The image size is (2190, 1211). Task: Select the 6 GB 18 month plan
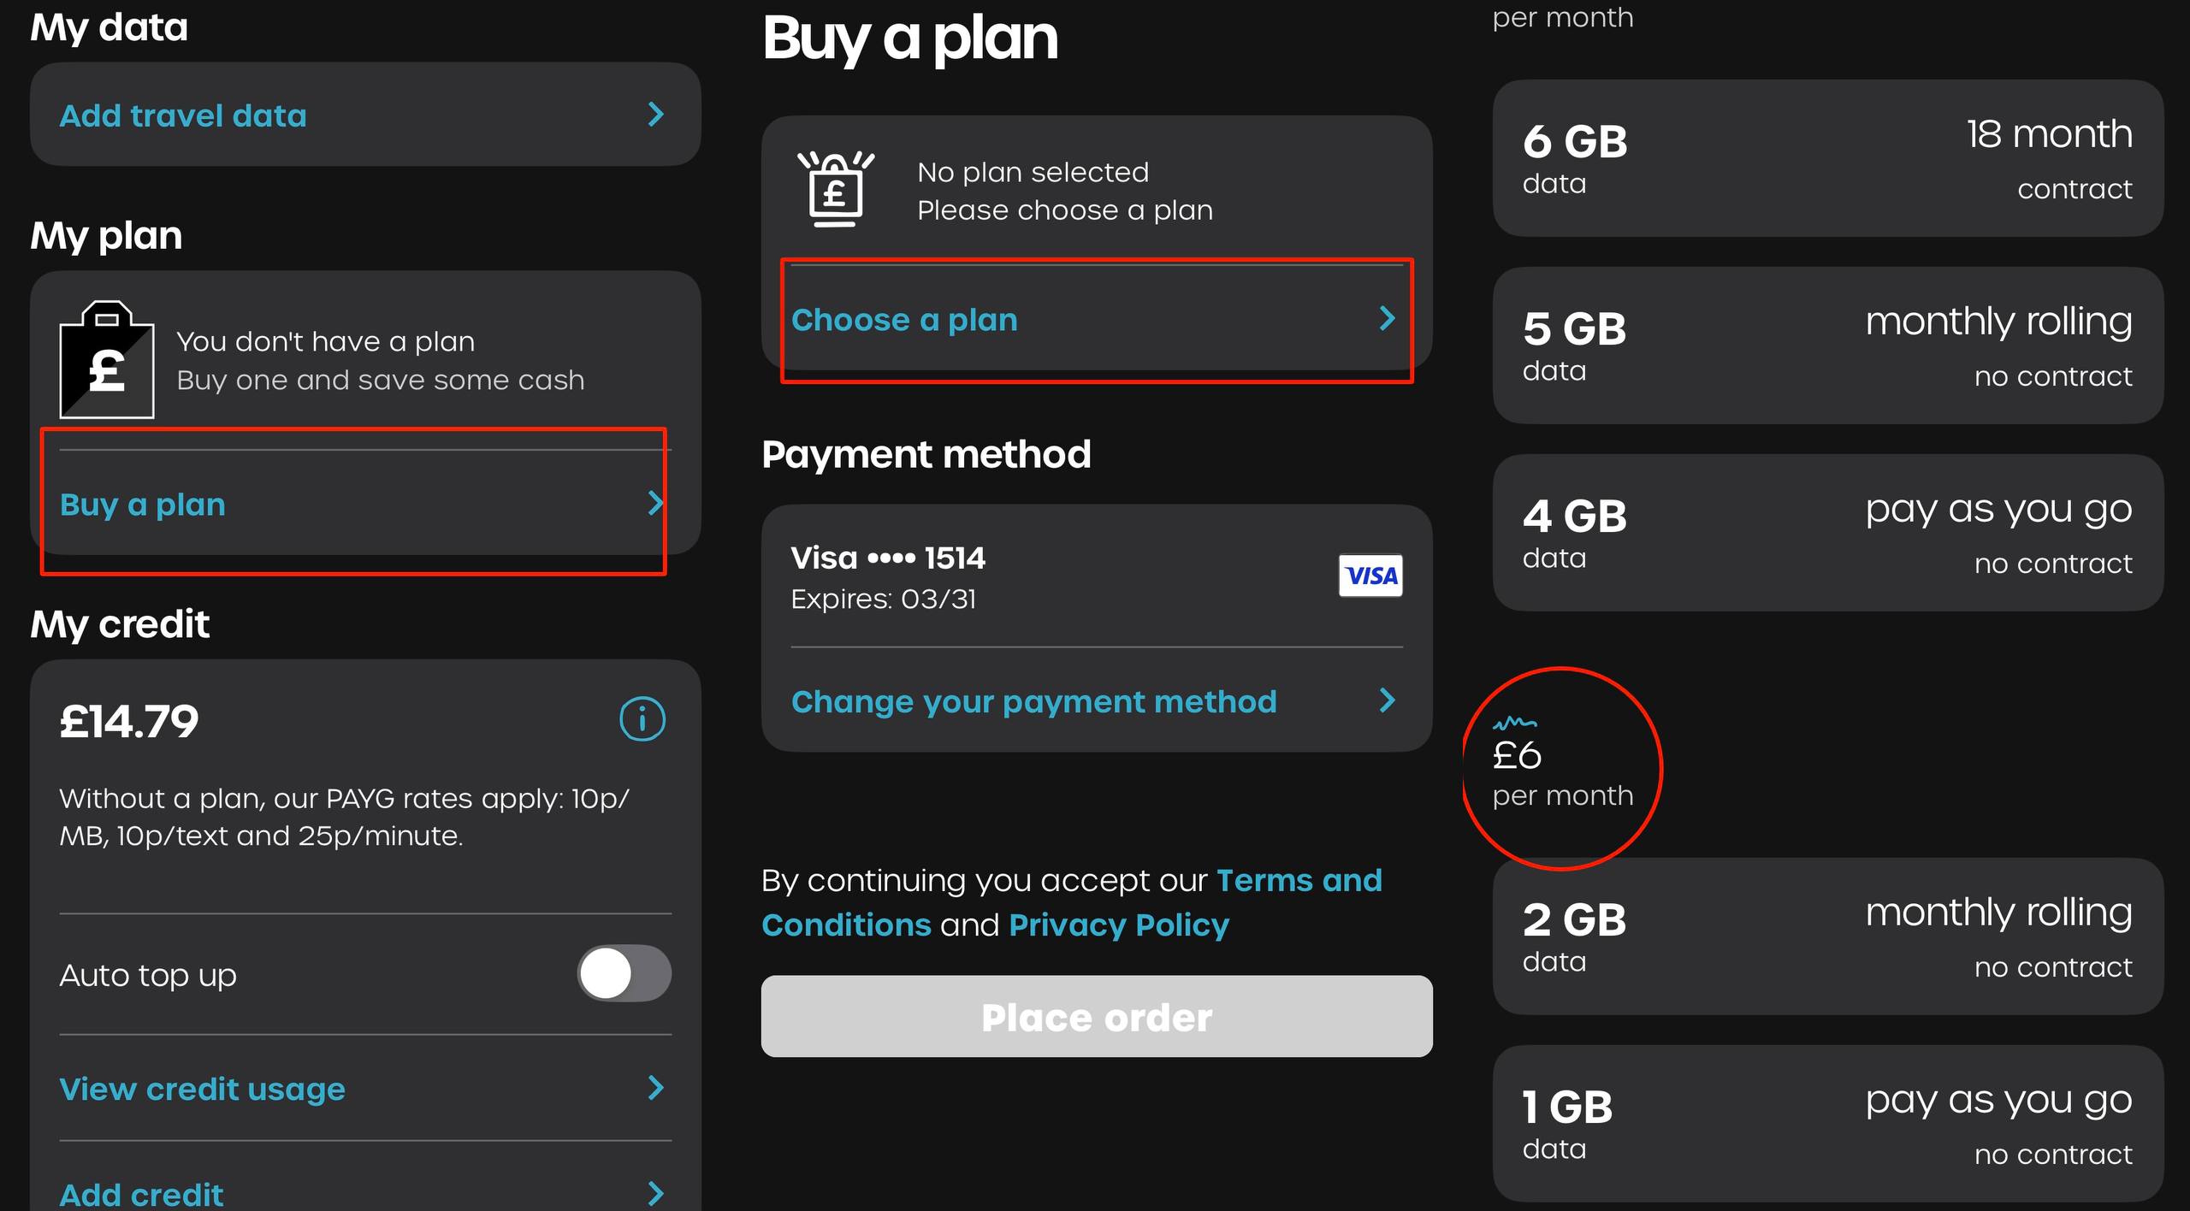(x=1827, y=158)
